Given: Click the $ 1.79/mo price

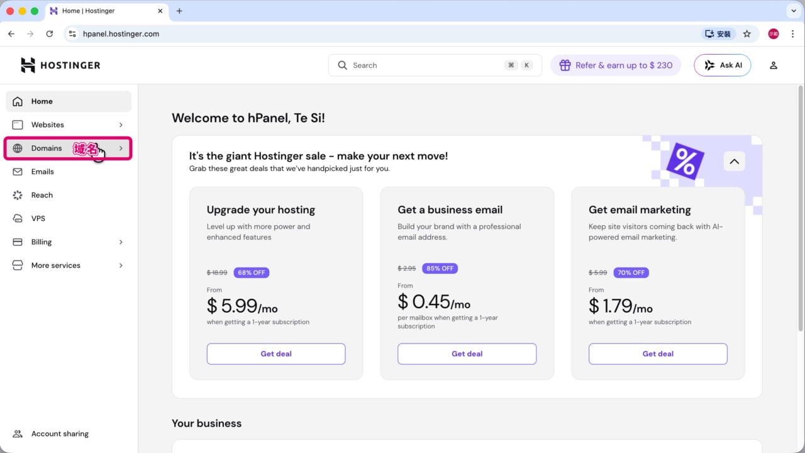Looking at the screenshot, I should point(621,306).
